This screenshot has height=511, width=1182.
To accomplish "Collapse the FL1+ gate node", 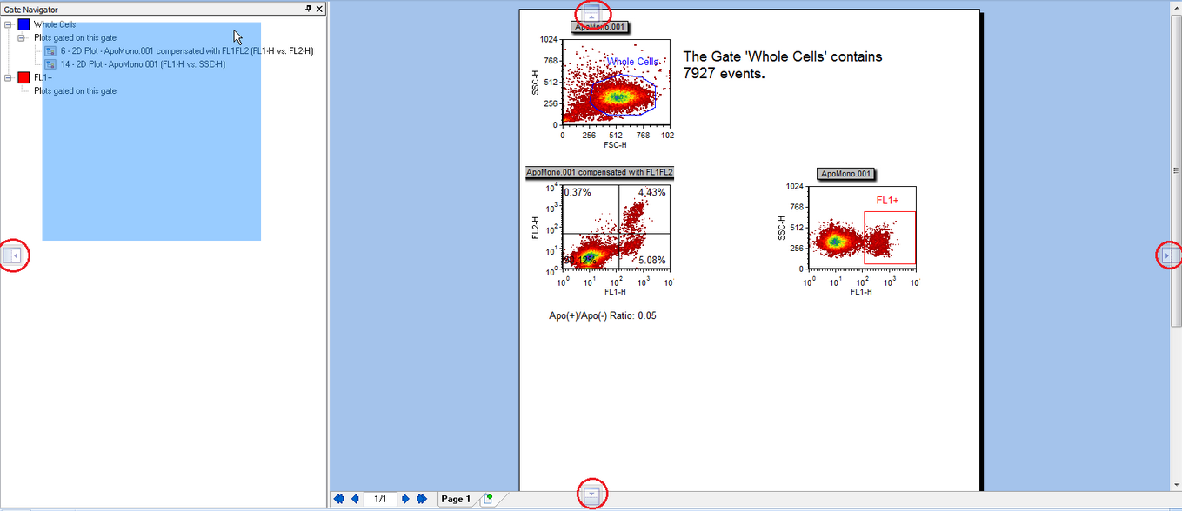I will tap(8, 77).
